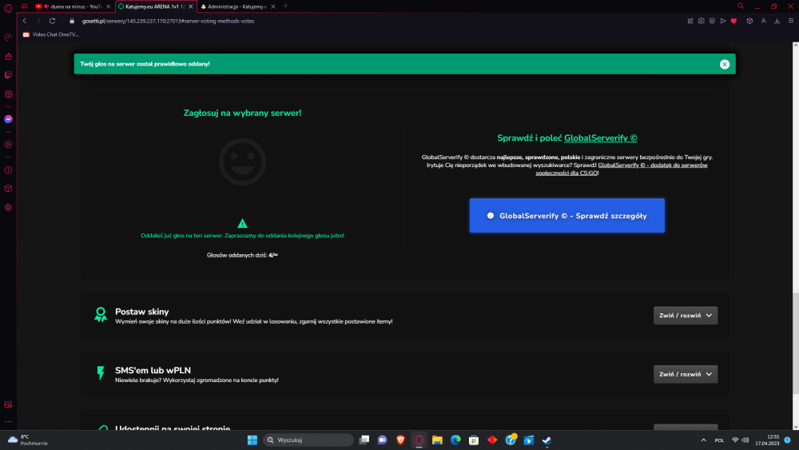This screenshot has height=450, width=799.
Task: Click the site padlock security icon
Action: tap(72, 21)
